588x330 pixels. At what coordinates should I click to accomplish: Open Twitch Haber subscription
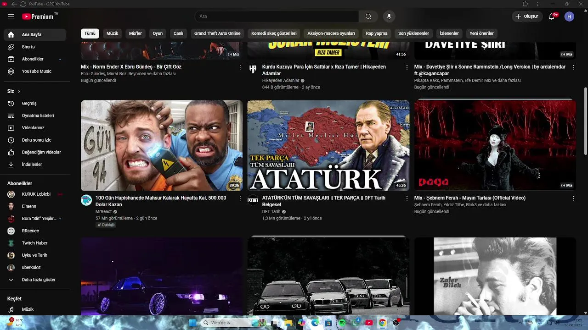point(35,243)
